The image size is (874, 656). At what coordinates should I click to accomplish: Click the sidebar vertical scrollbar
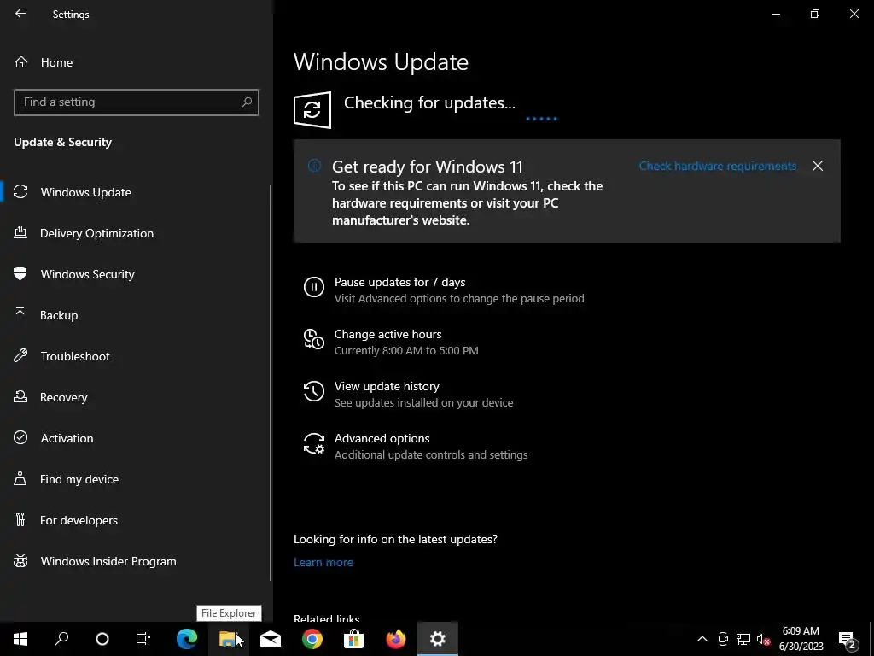[271, 383]
